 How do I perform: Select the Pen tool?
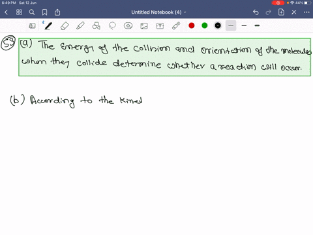coord(48,25)
